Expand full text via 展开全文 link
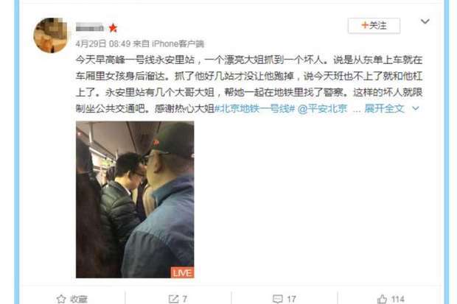This screenshot has height=304, width=457. point(384,109)
